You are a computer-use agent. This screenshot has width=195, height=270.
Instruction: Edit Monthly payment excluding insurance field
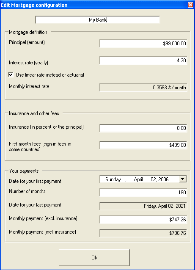[x=143, y=220]
